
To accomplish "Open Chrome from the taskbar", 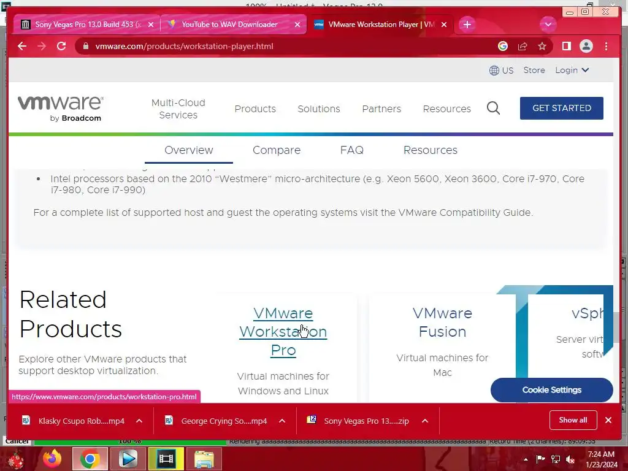I will tap(90, 459).
